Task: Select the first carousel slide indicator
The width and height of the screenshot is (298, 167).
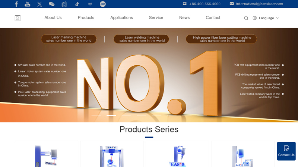Action: tap(96, 115)
